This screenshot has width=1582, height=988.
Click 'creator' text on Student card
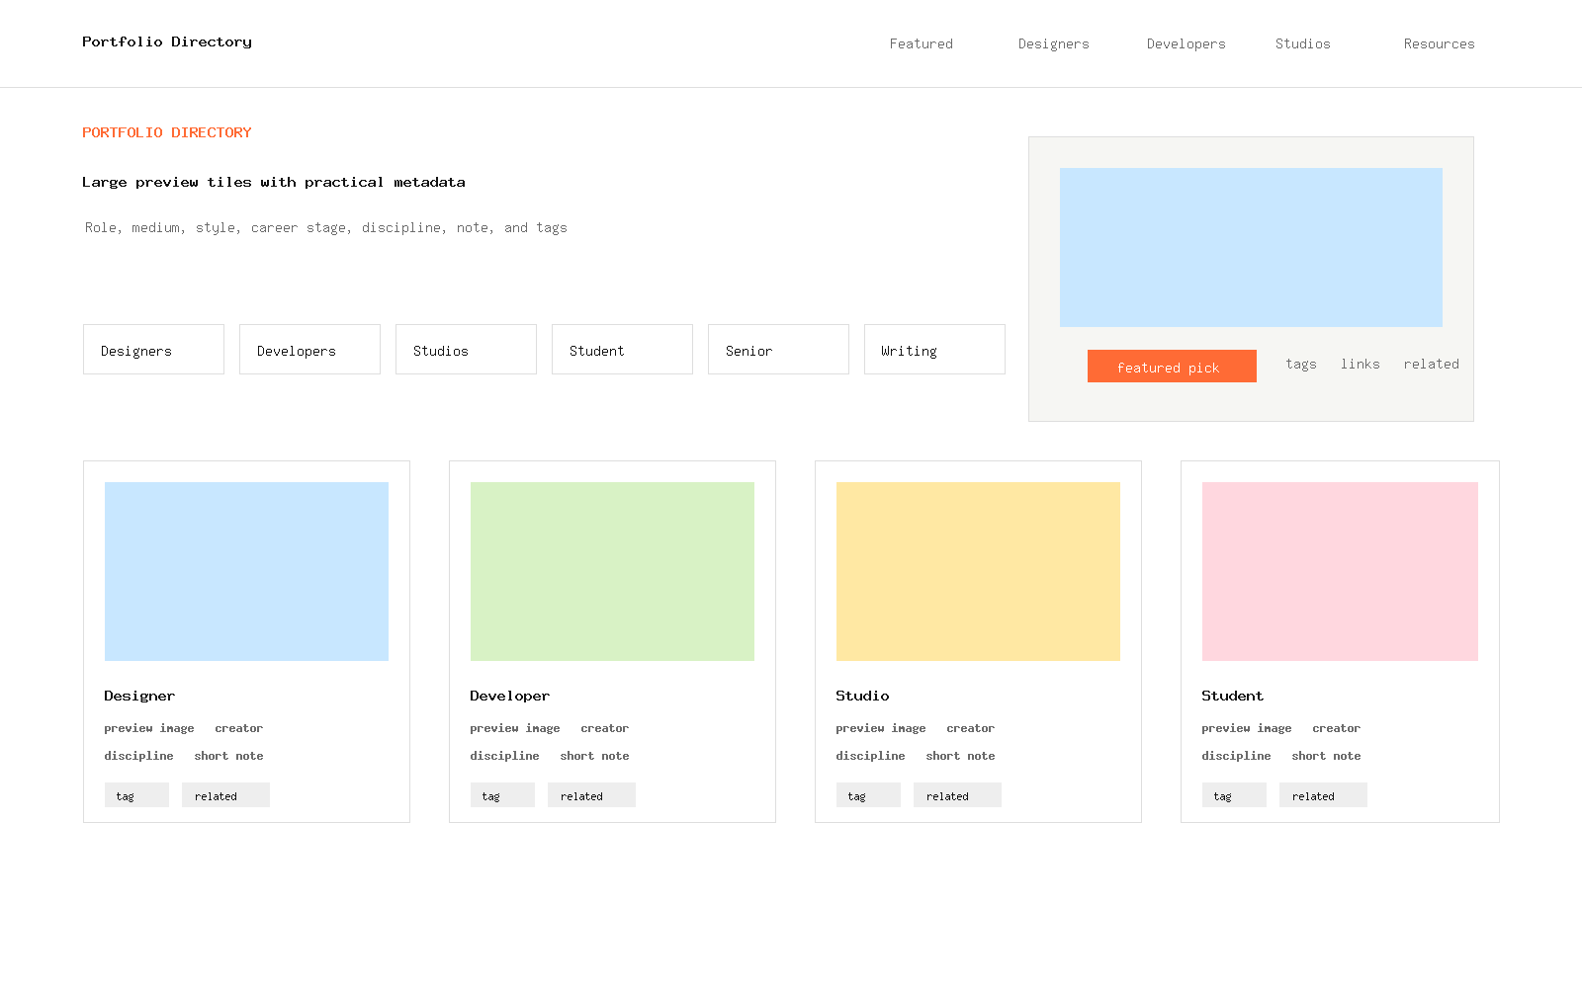coord(1337,728)
